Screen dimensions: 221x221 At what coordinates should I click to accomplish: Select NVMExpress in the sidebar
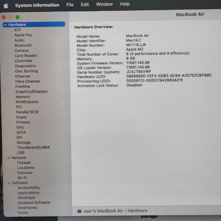[x=27, y=102]
